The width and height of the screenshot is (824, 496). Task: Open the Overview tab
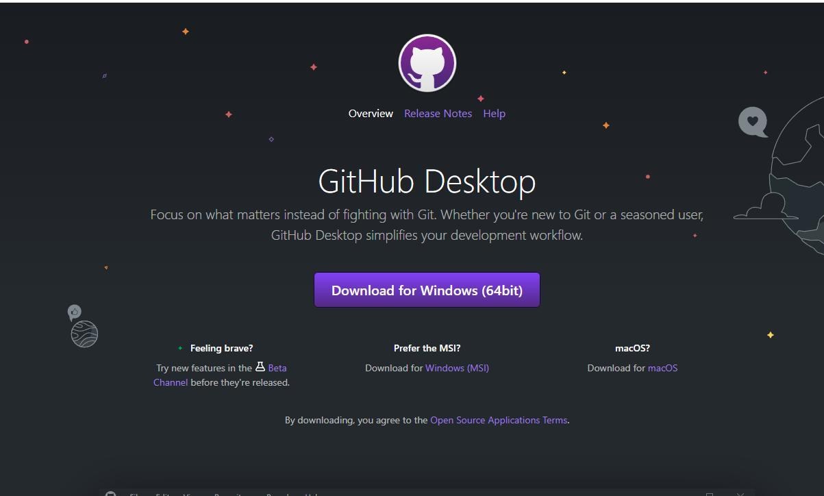pyautogui.click(x=371, y=114)
